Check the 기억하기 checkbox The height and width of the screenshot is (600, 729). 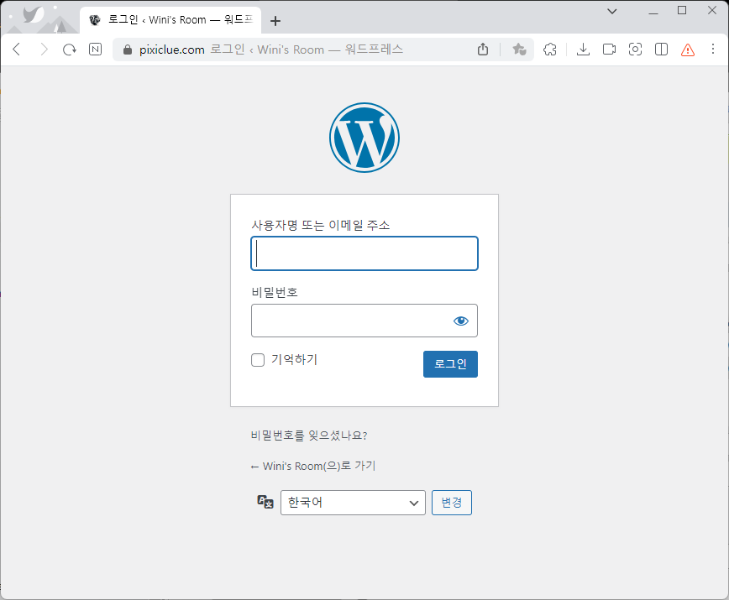(258, 360)
